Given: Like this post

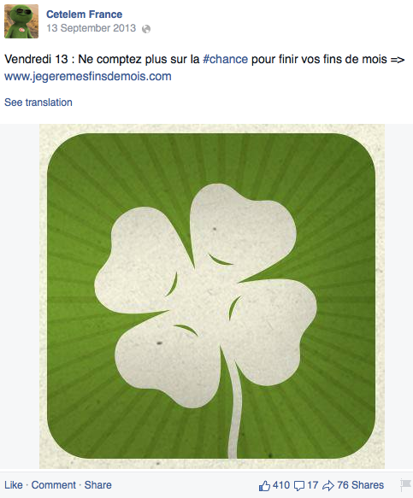Looking at the screenshot, I should (x=14, y=485).
